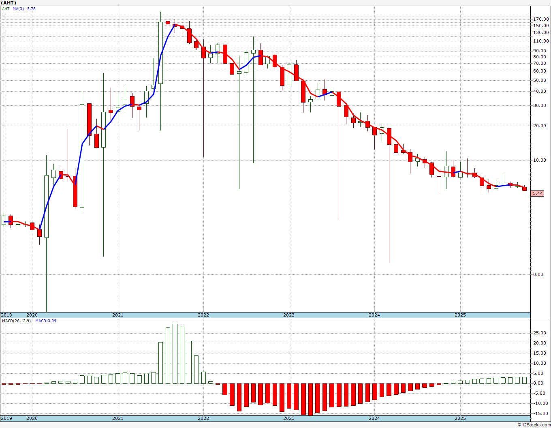551x428 pixels.
Task: Click 2023 on the price chart time axis
Action: click(288, 315)
